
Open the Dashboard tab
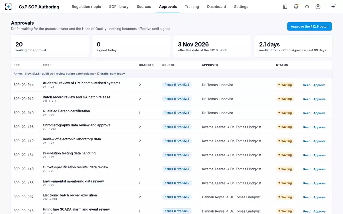coord(216,7)
